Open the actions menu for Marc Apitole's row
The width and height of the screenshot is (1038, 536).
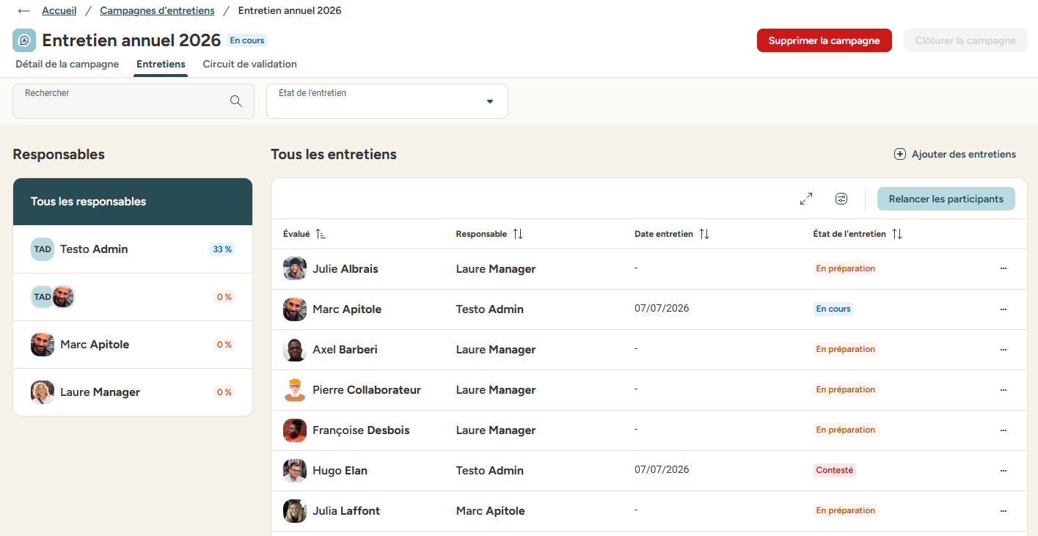point(1004,309)
